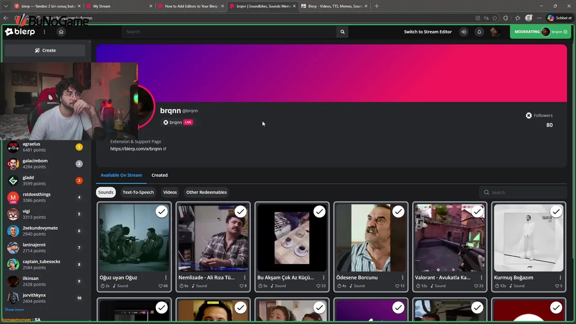This screenshot has height=324, width=576.
Task: Select the Sounds filter chip
Action: 106,192
